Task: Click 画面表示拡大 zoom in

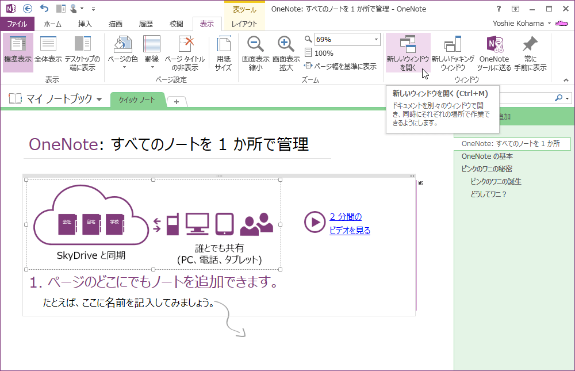Action: click(x=286, y=52)
